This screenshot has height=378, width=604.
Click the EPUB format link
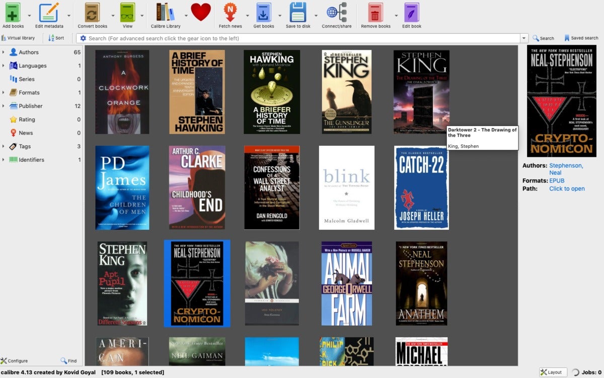[x=557, y=180]
